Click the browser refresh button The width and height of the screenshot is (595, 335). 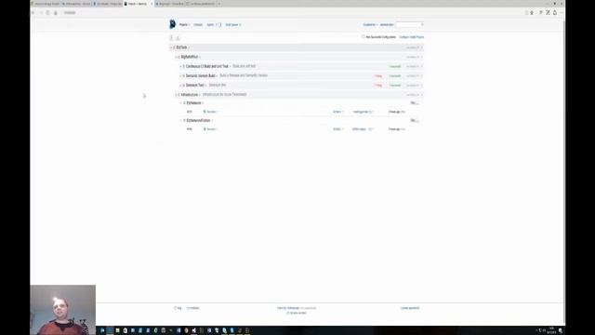(x=47, y=12)
